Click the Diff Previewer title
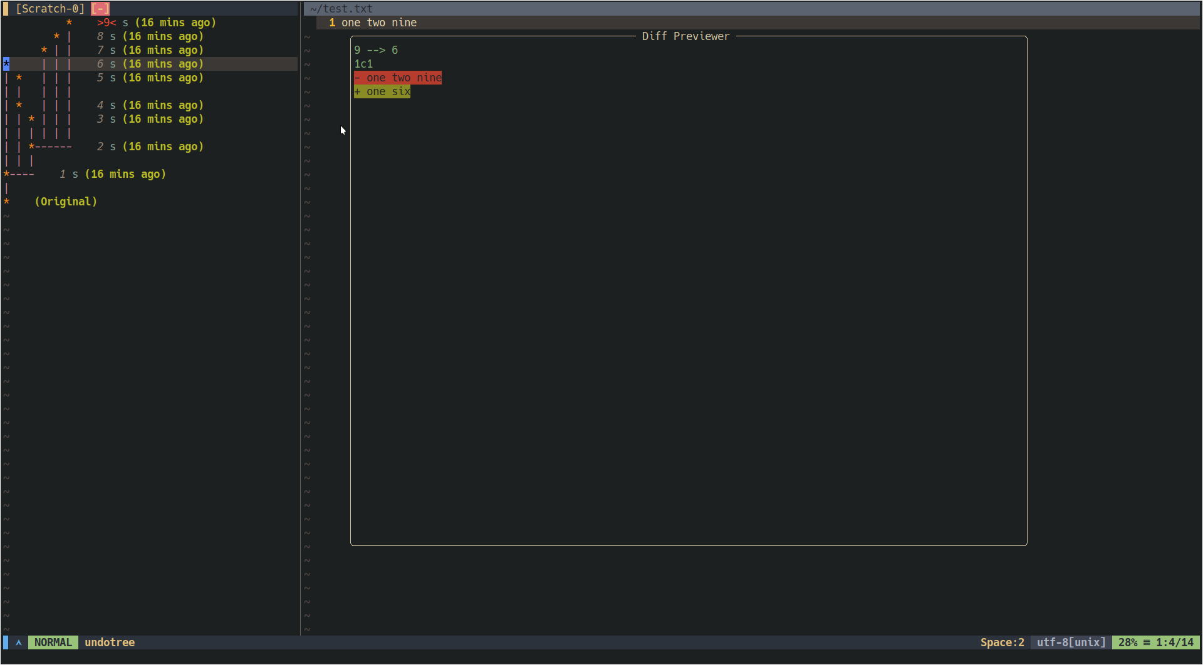This screenshot has height=665, width=1203. click(686, 36)
